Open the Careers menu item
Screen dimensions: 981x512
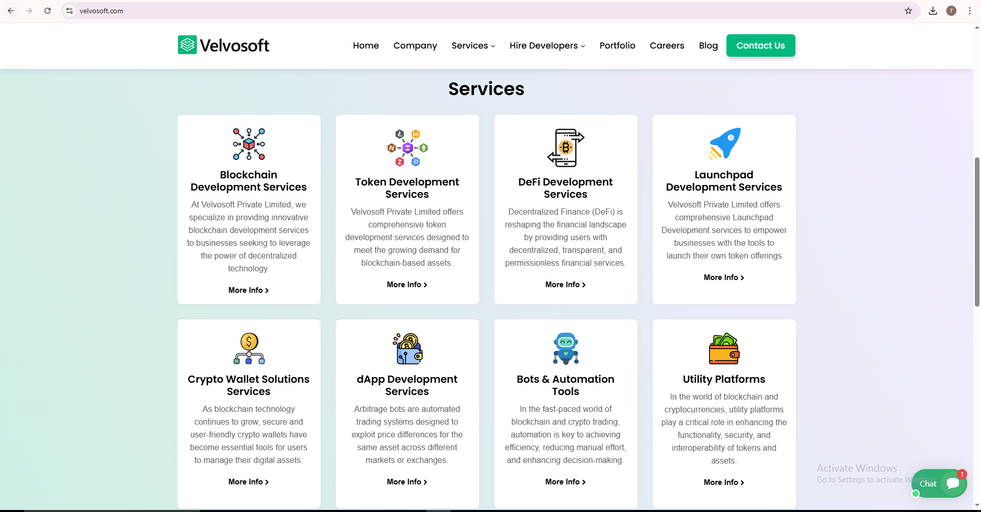coord(667,45)
